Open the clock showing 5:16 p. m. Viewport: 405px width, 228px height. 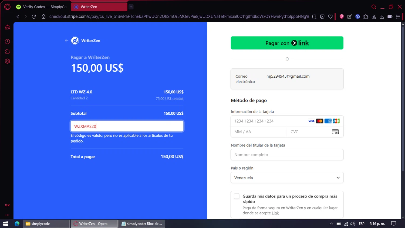pos(377,224)
